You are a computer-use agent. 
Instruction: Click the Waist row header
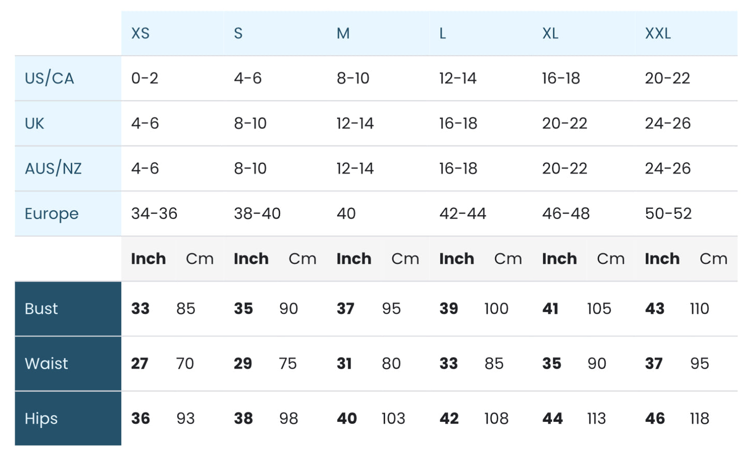tap(47, 363)
